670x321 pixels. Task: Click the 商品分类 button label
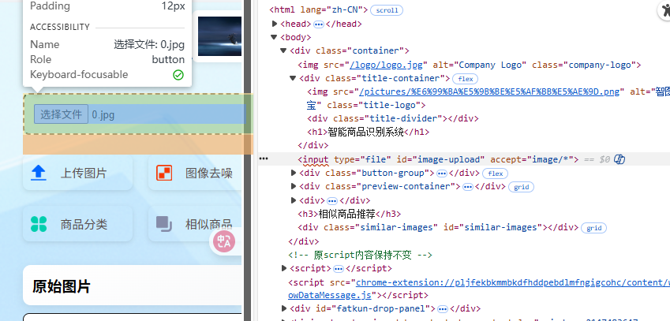tap(84, 225)
